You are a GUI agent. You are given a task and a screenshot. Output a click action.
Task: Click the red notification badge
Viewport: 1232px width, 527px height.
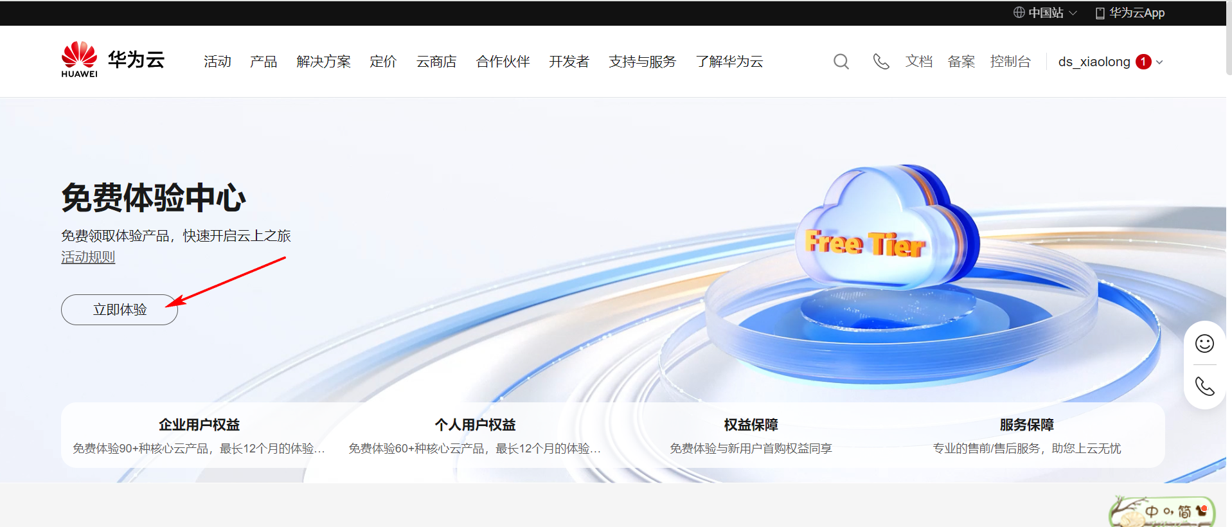[x=1143, y=62]
